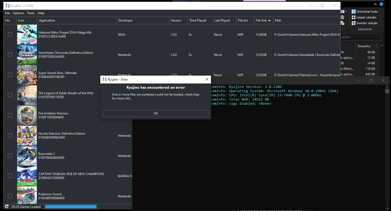Open the Tools menu
This screenshot has height=211, width=391.
31,13
